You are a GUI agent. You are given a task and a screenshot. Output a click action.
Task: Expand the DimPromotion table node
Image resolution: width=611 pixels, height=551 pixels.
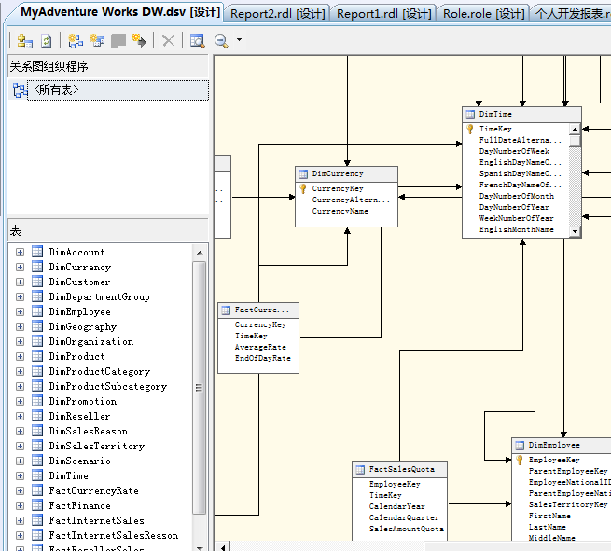[20, 401]
